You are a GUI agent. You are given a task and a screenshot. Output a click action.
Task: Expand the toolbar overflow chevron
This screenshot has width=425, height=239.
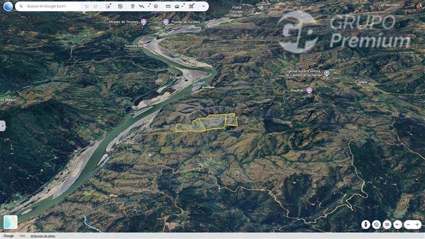[x=203, y=6]
